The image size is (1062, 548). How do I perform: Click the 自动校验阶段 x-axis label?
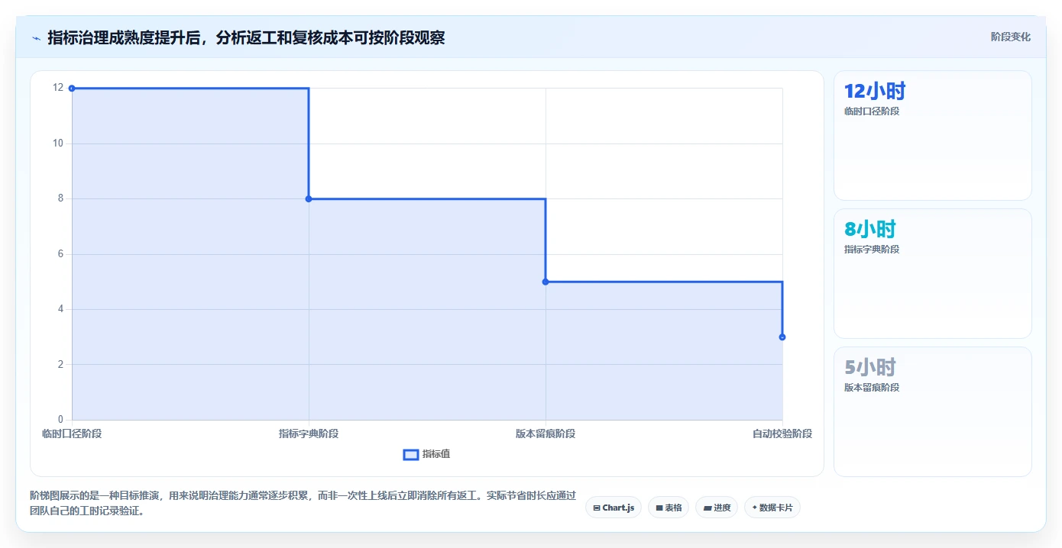point(782,434)
